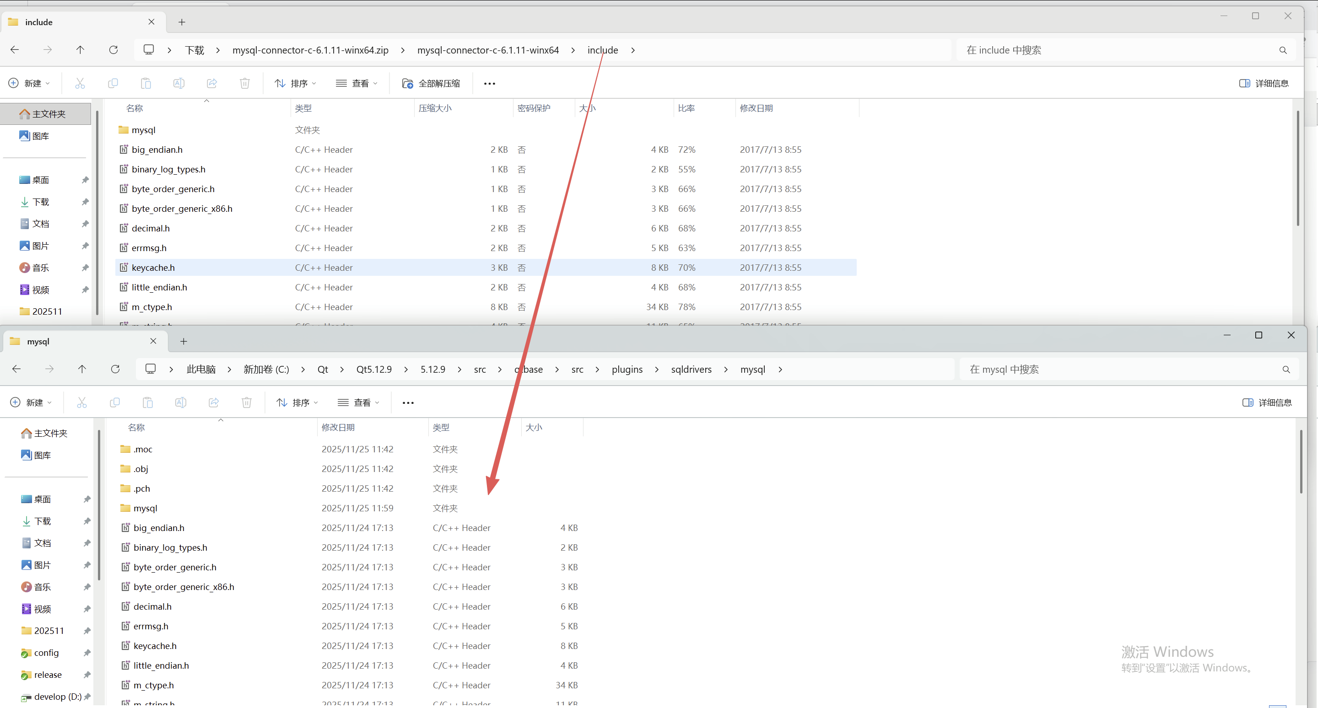Image resolution: width=1318 pixels, height=708 pixels.
Task: Refresh the include folder view
Action: (113, 49)
